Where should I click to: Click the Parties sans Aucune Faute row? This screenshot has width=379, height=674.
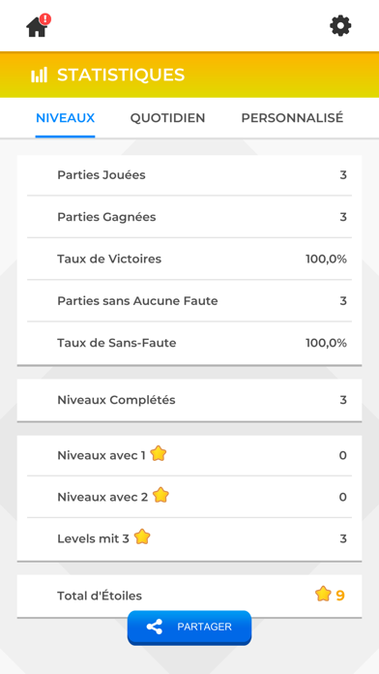(189, 301)
